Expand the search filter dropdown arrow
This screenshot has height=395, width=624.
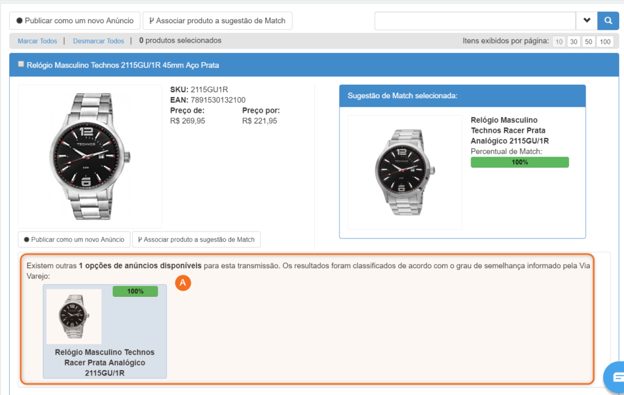click(587, 21)
